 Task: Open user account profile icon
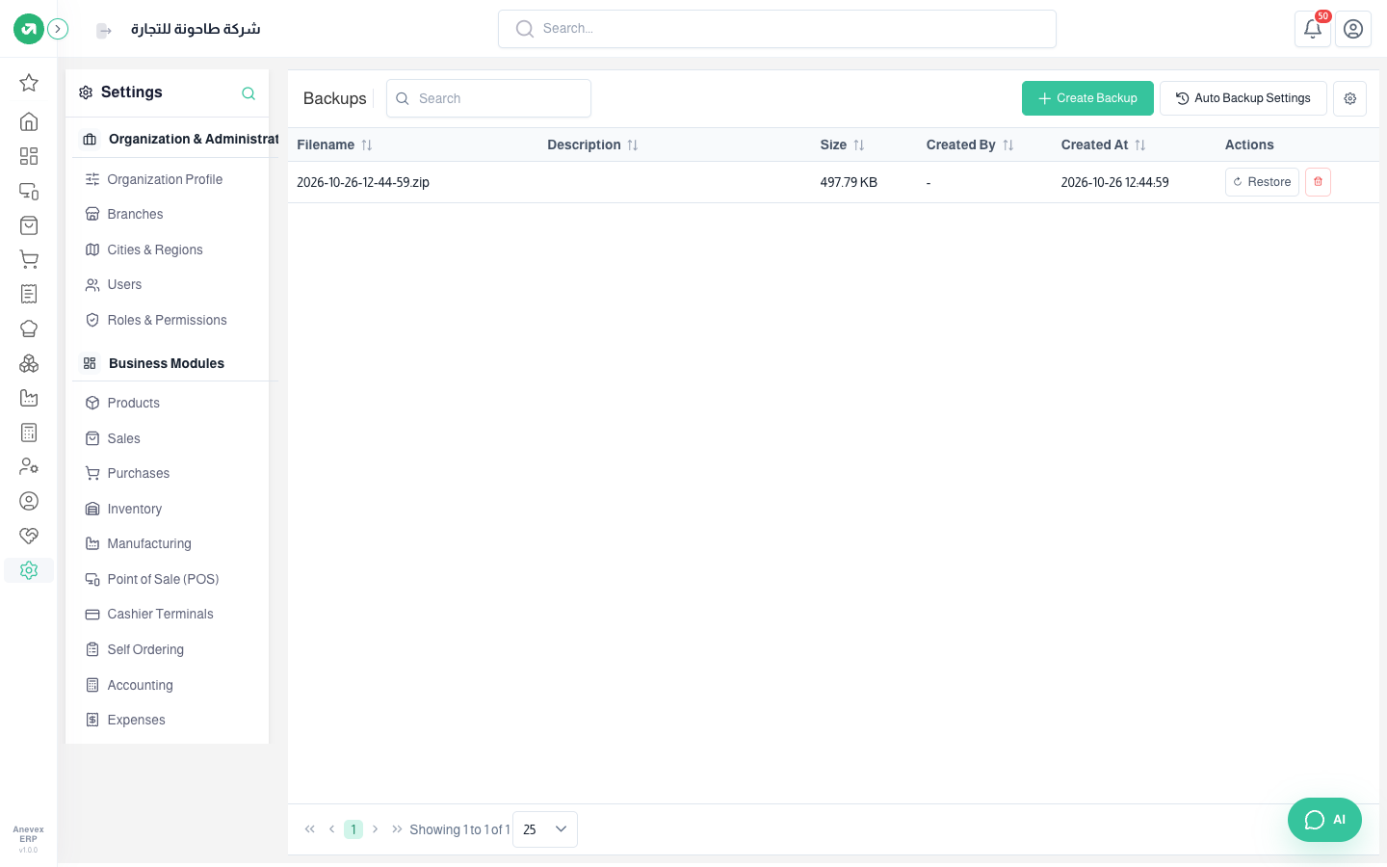(x=1353, y=29)
